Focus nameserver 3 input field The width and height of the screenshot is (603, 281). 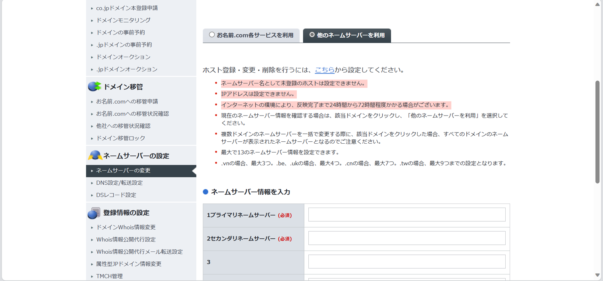(x=407, y=262)
